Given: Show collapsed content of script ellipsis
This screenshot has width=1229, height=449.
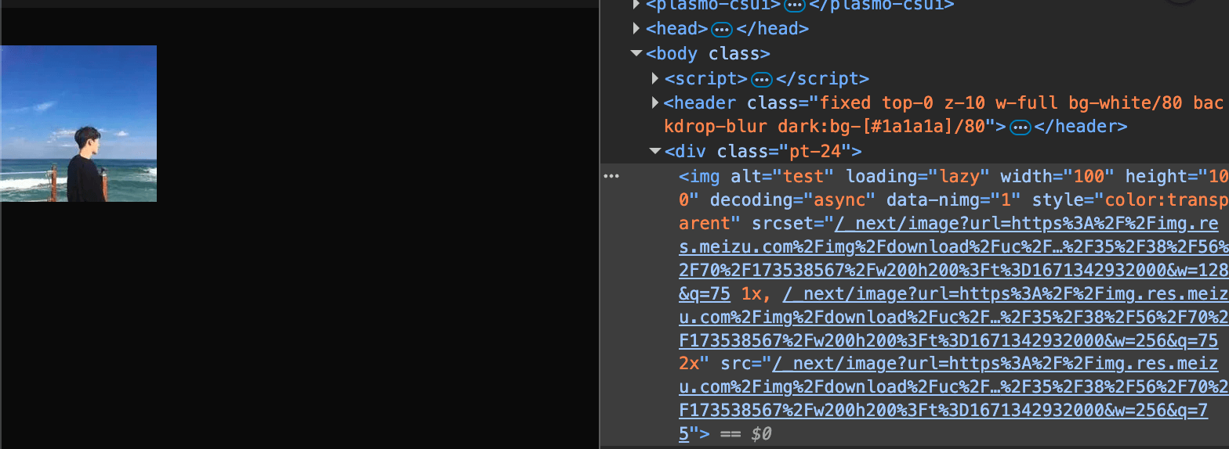Looking at the screenshot, I should (x=761, y=79).
